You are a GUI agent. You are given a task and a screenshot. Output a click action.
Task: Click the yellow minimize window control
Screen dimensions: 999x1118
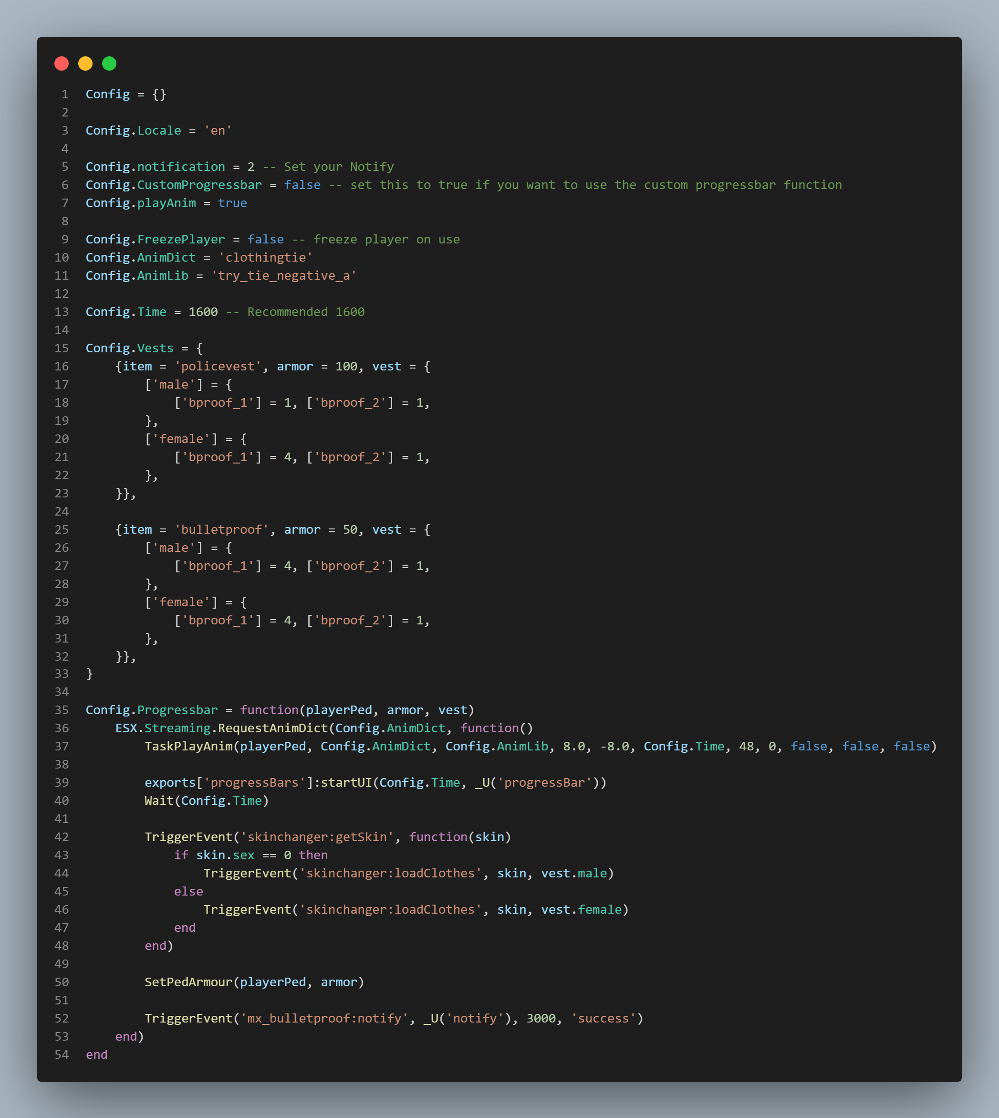pyautogui.click(x=85, y=63)
